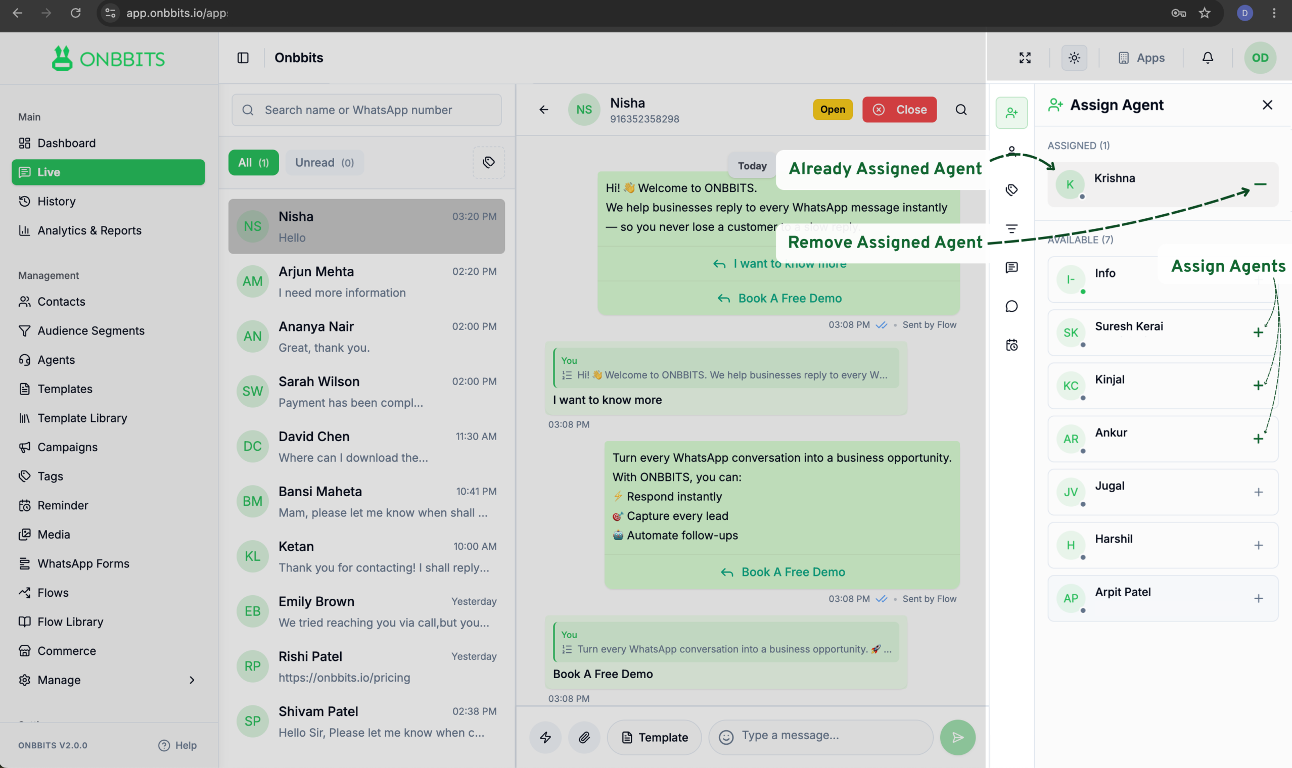Select the All (1) tab
This screenshot has height=768, width=1292.
pos(253,163)
